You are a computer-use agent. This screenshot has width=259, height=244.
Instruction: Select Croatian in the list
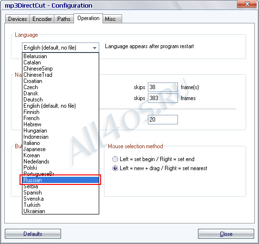61,81
